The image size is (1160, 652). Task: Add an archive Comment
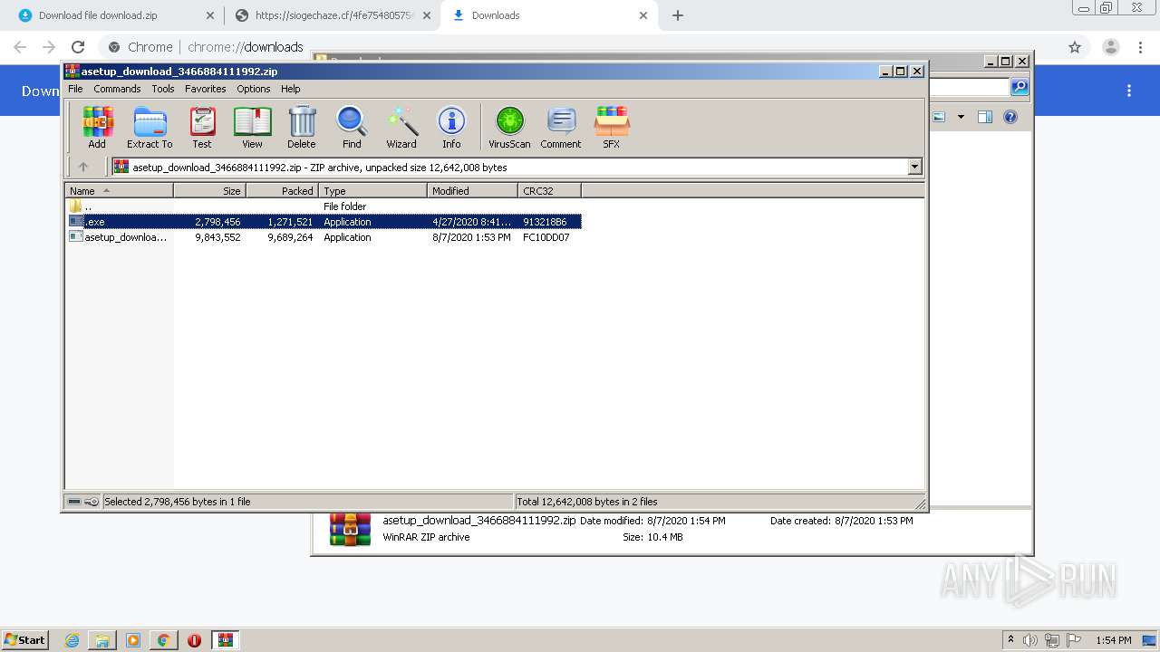[x=561, y=128]
